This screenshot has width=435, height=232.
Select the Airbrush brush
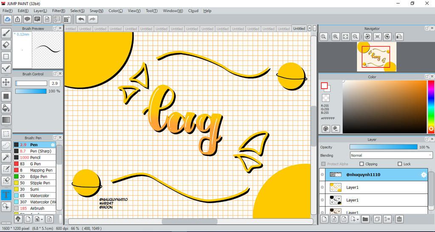pyautogui.click(x=34, y=209)
